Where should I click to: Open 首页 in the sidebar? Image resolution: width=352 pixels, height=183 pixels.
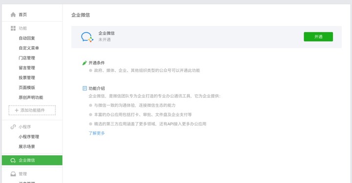point(22,15)
